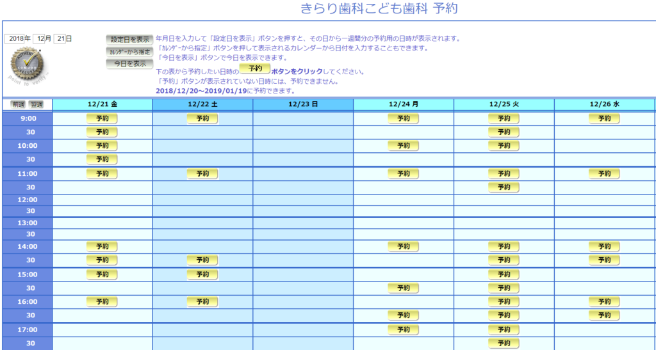Reserve 12/25 at 9:30

504,132
